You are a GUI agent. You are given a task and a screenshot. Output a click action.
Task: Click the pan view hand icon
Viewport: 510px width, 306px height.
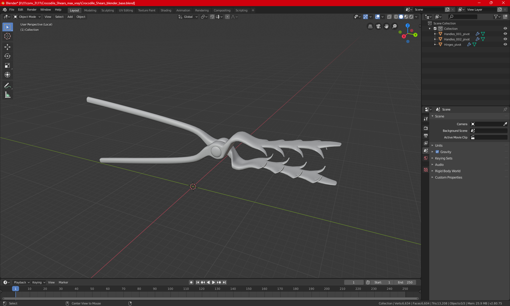[386, 26]
